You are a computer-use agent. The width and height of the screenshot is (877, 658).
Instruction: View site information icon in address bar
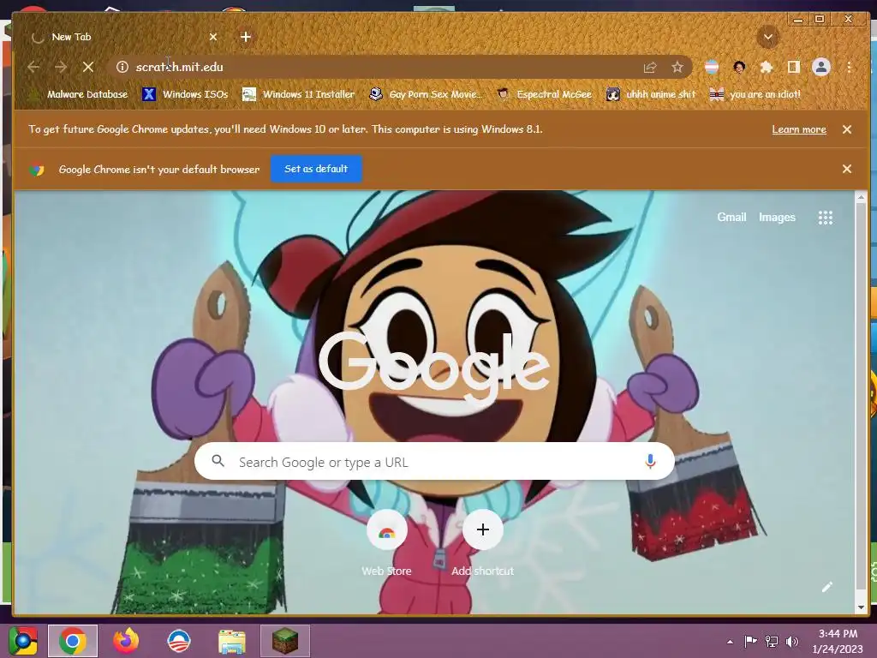(122, 67)
